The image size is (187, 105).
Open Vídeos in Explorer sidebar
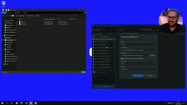point(8,52)
